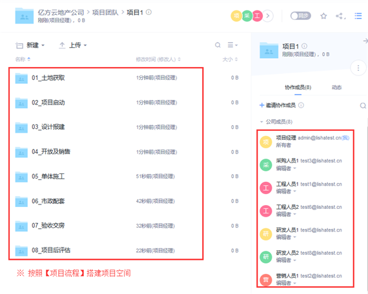Image resolution: width=368 pixels, height=294 pixels.
Task: Search files with the magnifier icon
Action: click(218, 45)
